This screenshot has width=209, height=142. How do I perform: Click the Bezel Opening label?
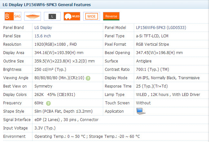tap(117, 53)
